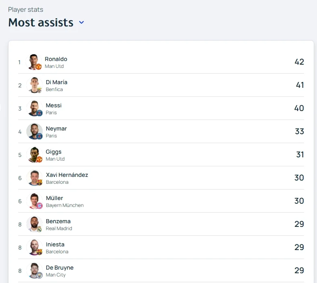This screenshot has width=317, height=283.
Task: Select the Messi name link
Action: click(x=54, y=105)
